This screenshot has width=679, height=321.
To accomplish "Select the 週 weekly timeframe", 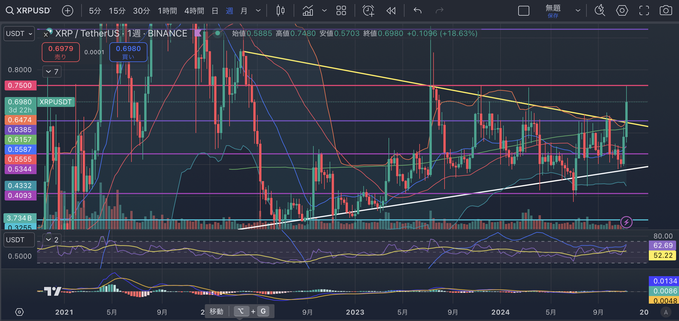I will pos(229,11).
